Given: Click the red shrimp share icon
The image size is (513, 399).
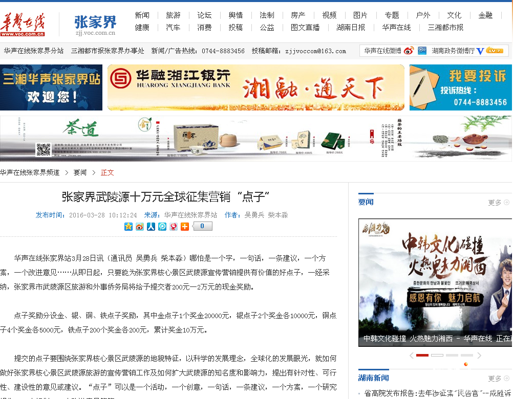Looking at the screenshot, I should [x=174, y=227].
